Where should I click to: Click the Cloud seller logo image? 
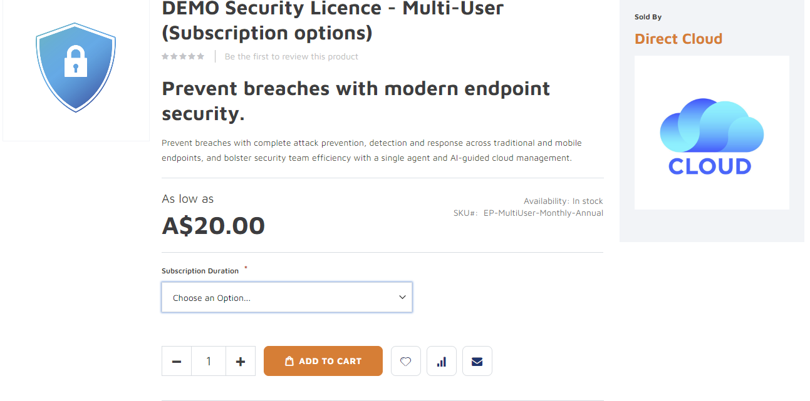(712, 133)
